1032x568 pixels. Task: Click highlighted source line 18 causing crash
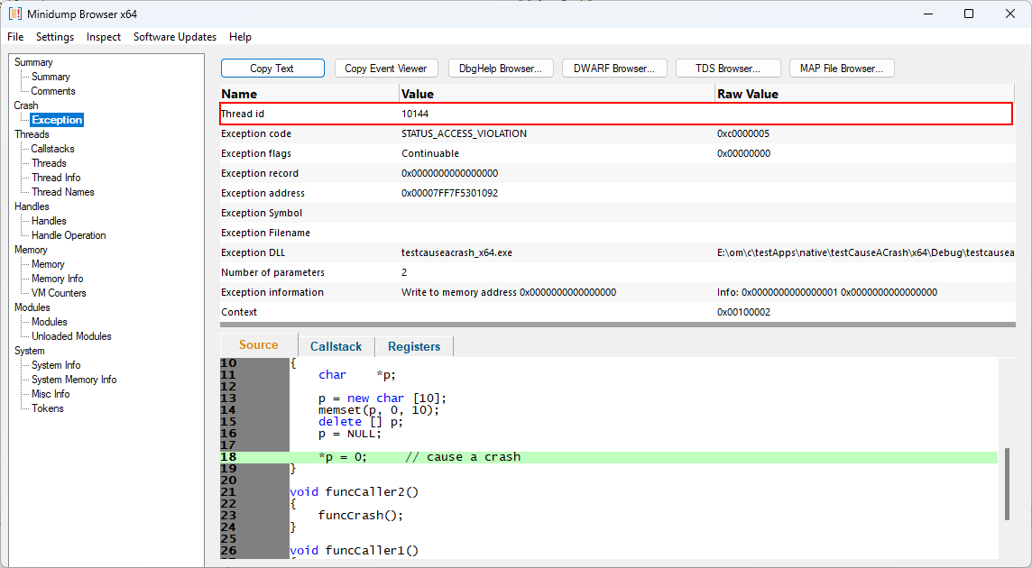click(x=609, y=457)
